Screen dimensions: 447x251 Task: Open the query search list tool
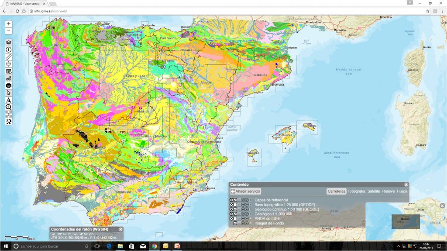[9, 71]
